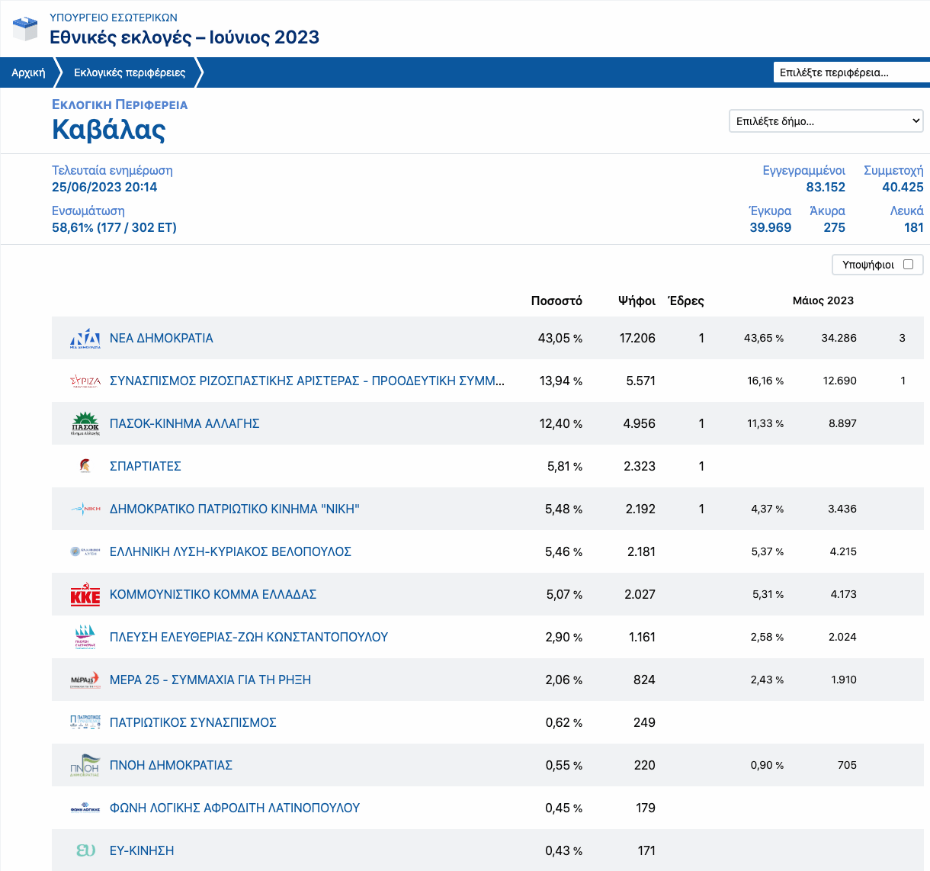Click the 4.956 votes value
This screenshot has height=871, width=930.
tap(639, 423)
